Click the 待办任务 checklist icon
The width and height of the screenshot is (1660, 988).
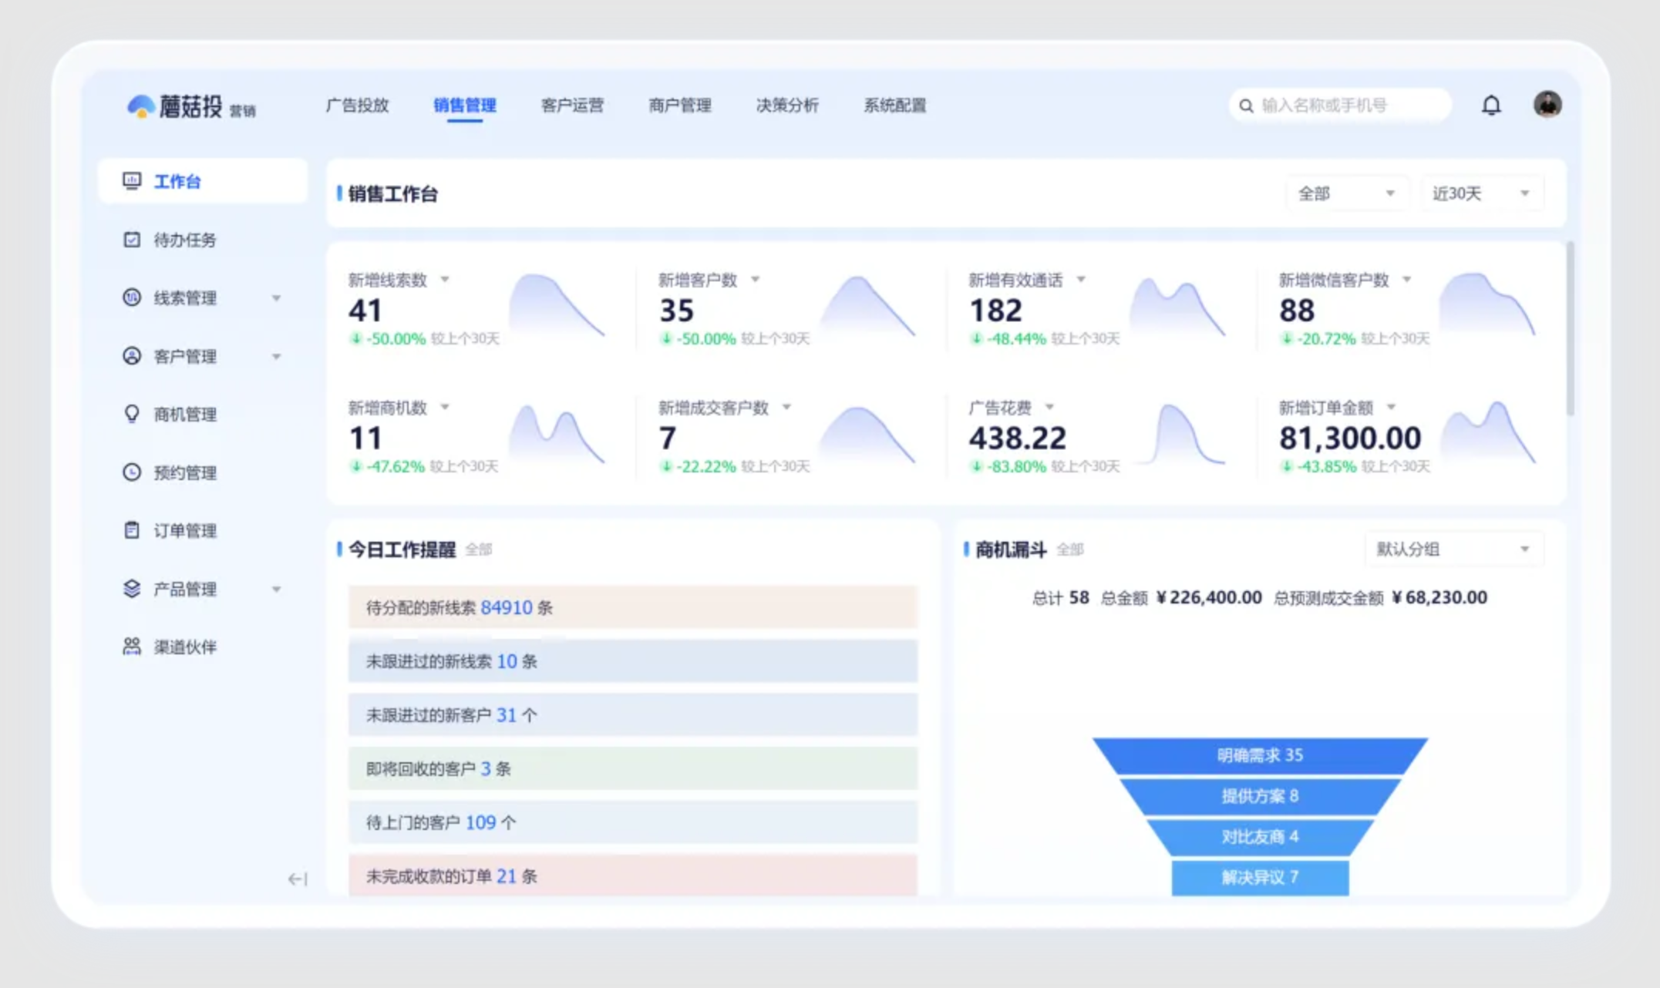[132, 240]
